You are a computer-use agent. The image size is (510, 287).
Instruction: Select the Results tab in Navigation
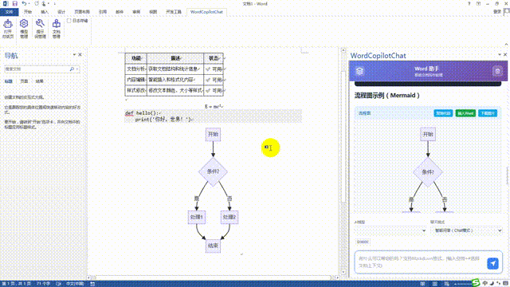point(40,81)
